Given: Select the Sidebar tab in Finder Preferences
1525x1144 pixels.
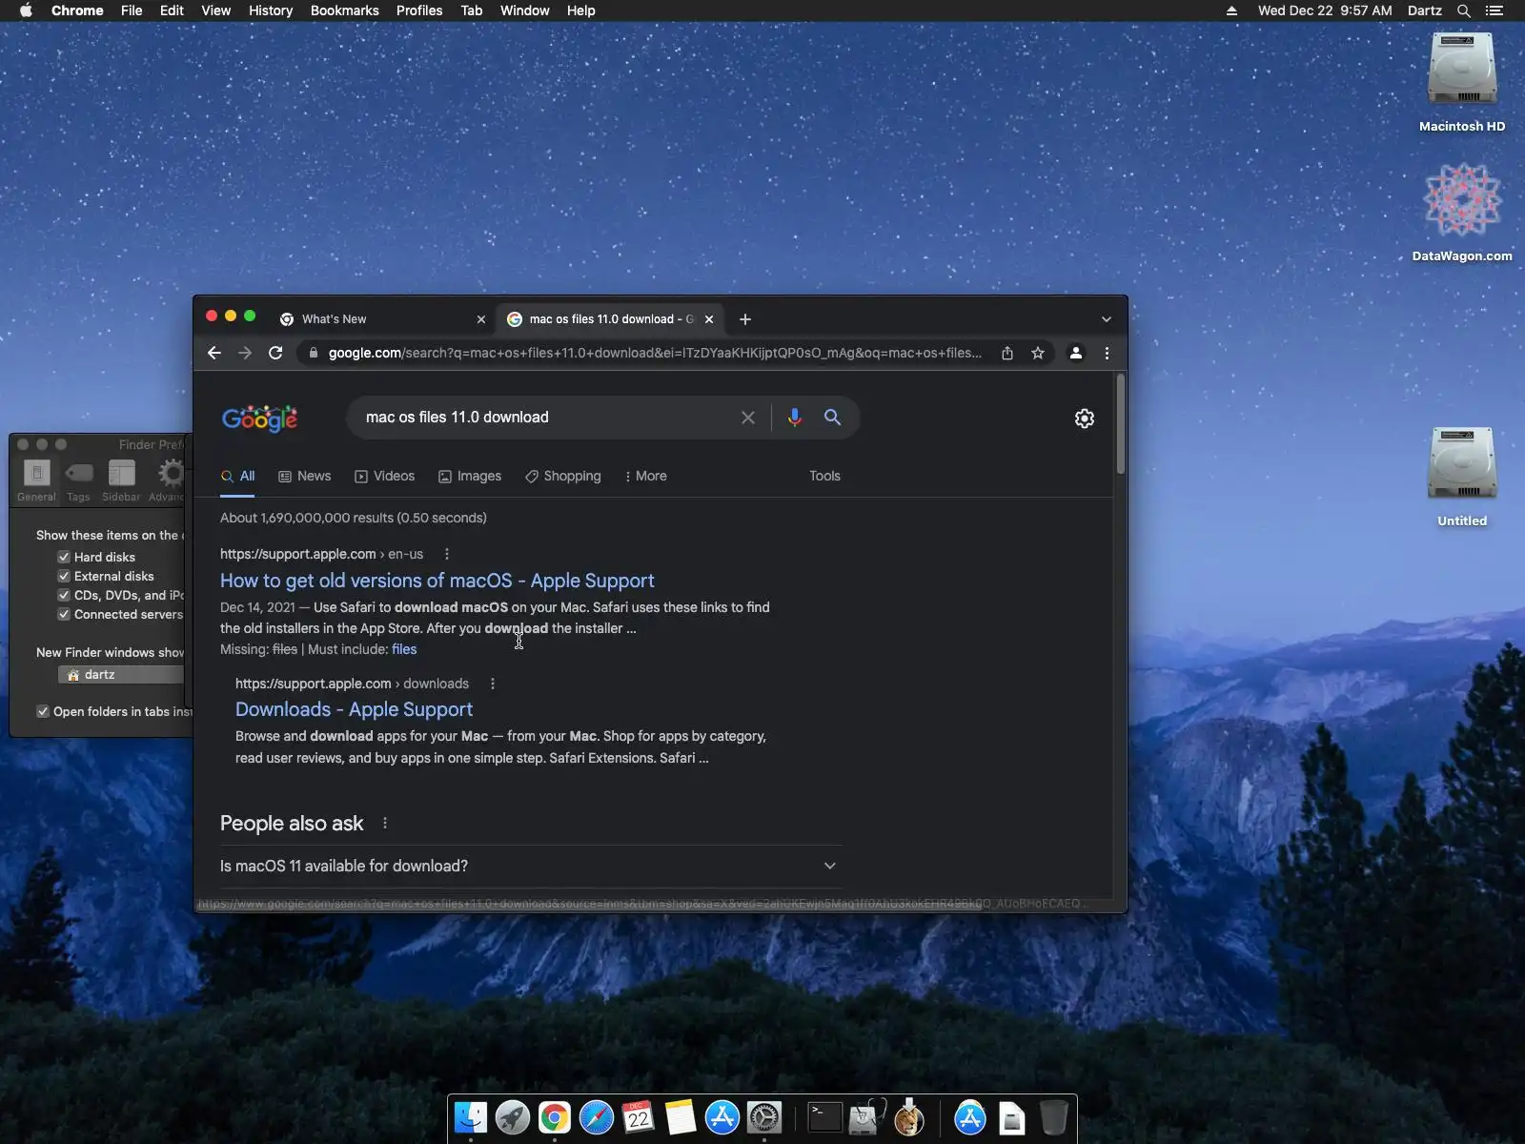Looking at the screenshot, I should point(121,480).
